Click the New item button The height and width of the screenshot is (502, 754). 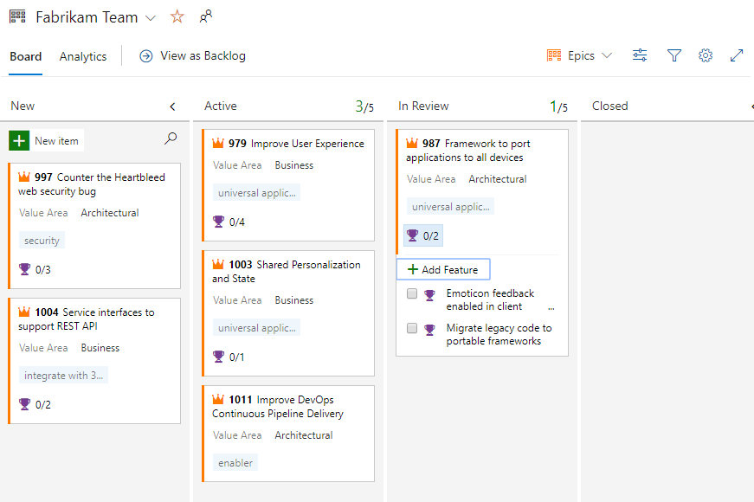[x=45, y=139]
